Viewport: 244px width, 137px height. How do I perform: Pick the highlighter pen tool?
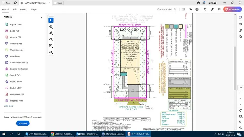51,33
